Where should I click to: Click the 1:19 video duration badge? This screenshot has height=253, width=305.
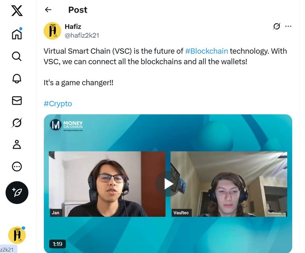click(57, 244)
